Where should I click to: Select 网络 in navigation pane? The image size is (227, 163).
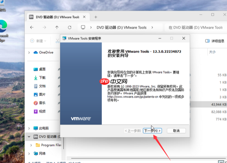39,153
